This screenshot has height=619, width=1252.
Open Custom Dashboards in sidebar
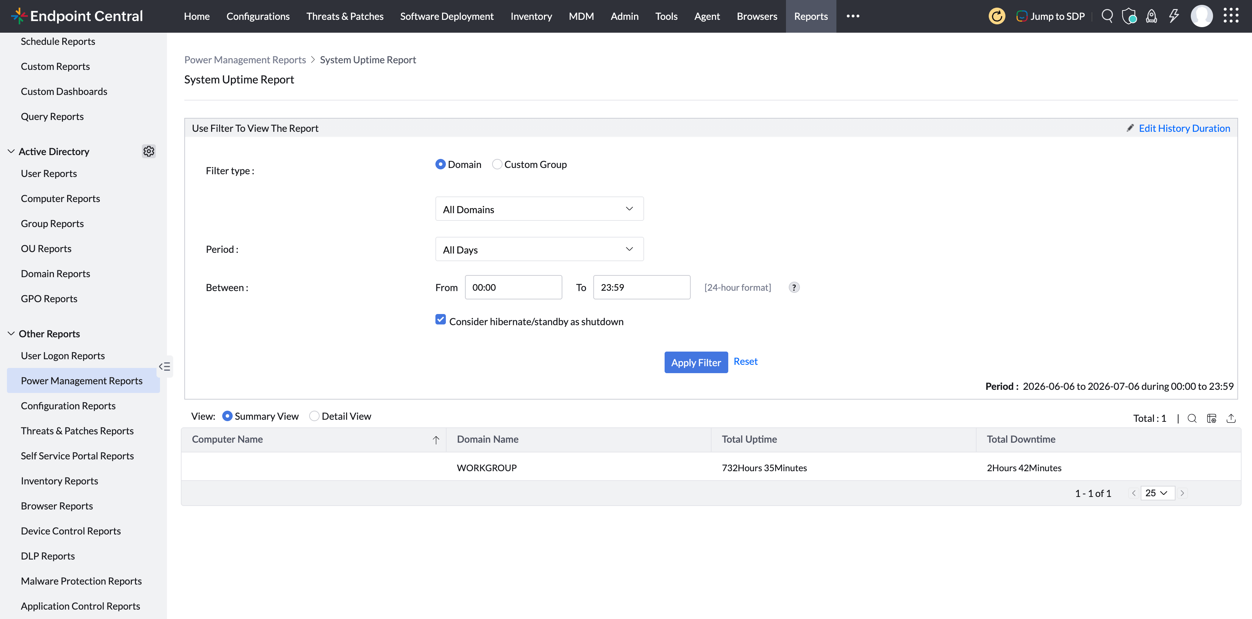pyautogui.click(x=64, y=91)
